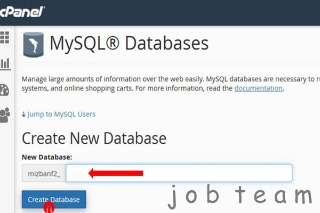Click the down arrow beside Jump to MySQL Users
Viewport: 320px width, 213px height.
pos(23,114)
